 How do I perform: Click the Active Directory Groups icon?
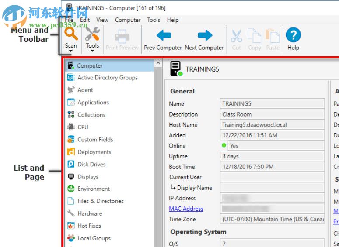[71, 77]
